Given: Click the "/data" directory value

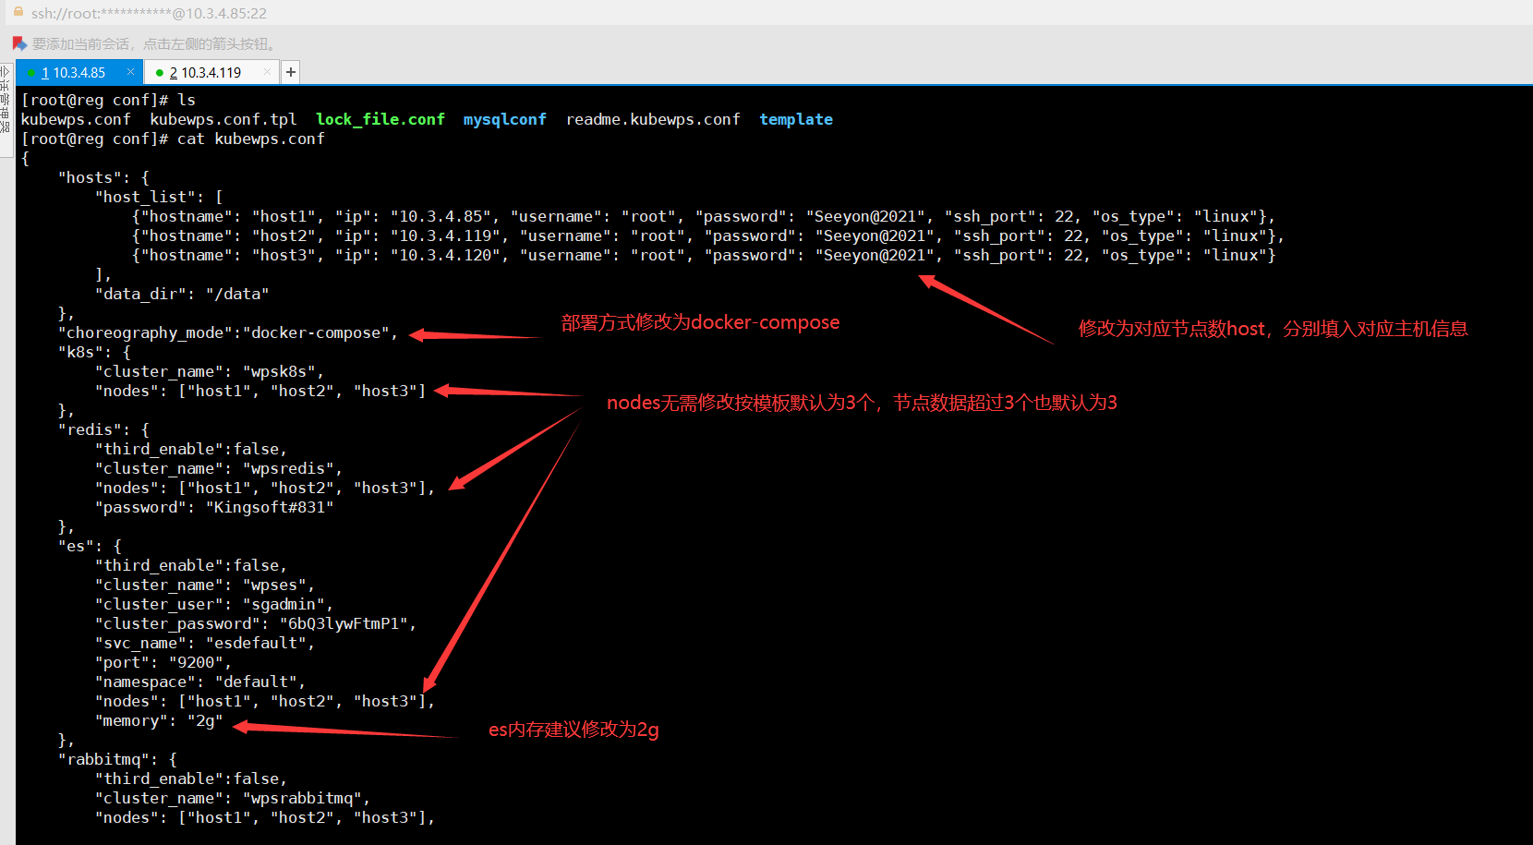Looking at the screenshot, I should [x=237, y=294].
